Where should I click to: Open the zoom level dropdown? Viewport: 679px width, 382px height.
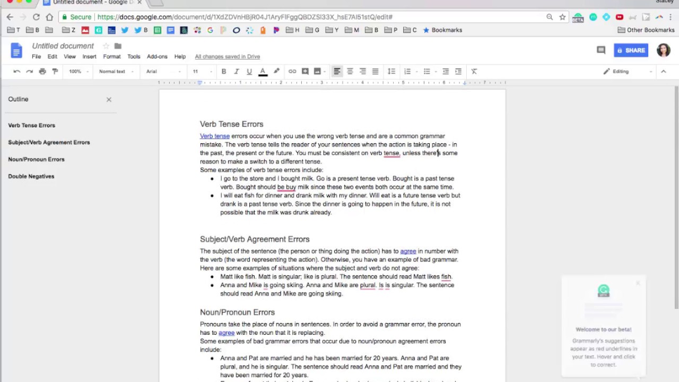[79, 72]
